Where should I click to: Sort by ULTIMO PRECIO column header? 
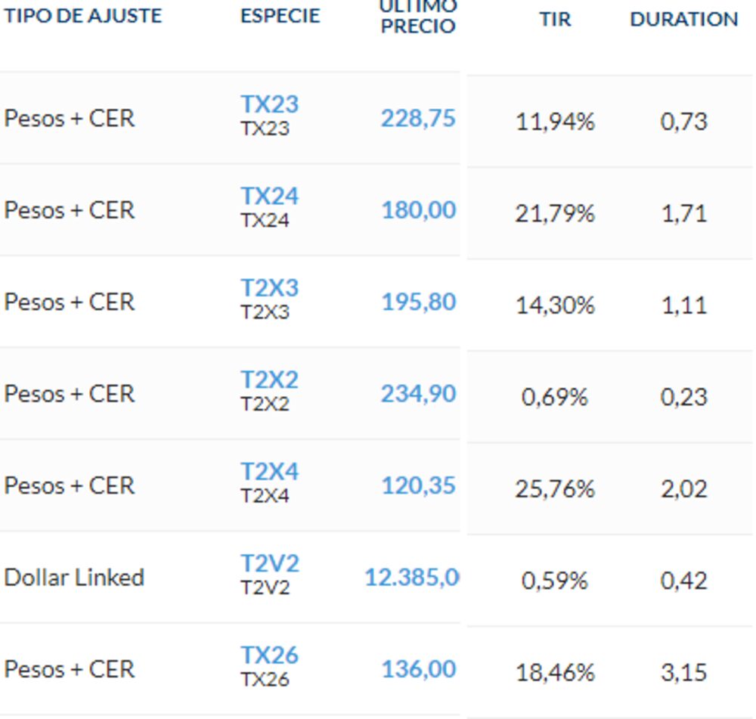tap(418, 18)
